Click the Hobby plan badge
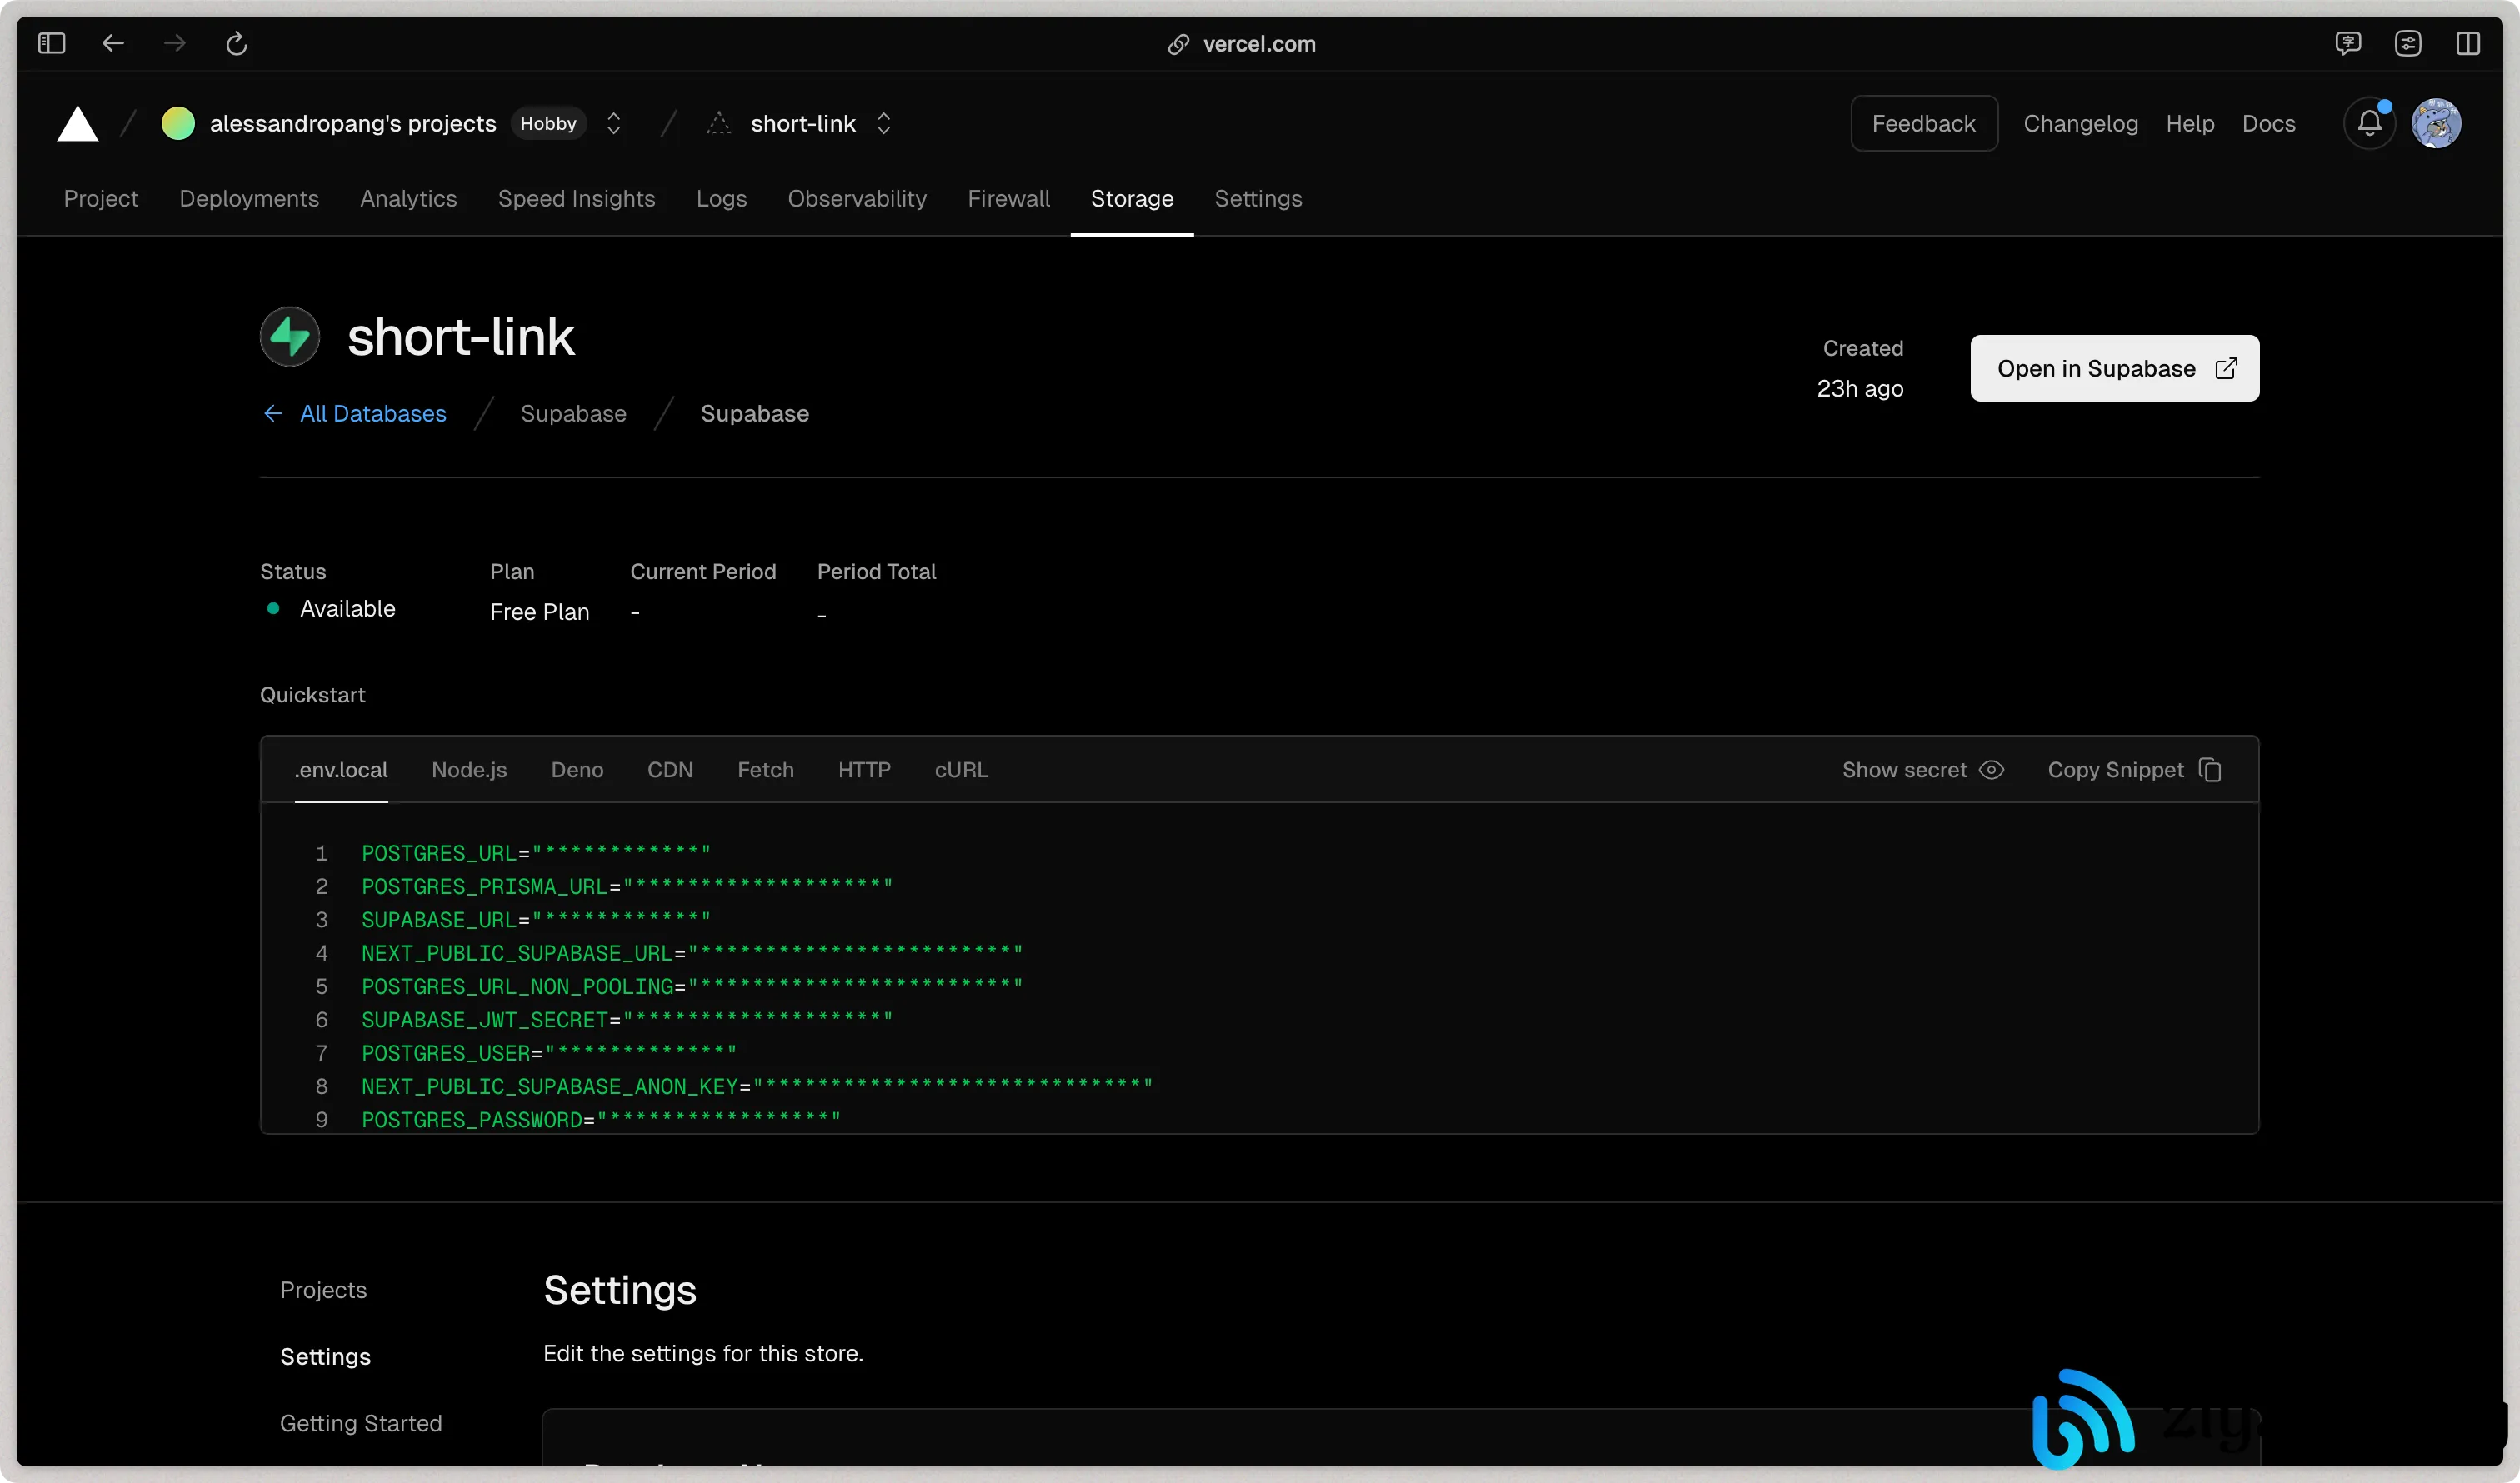Screen dimensions: 2520x1483 (x=548, y=124)
